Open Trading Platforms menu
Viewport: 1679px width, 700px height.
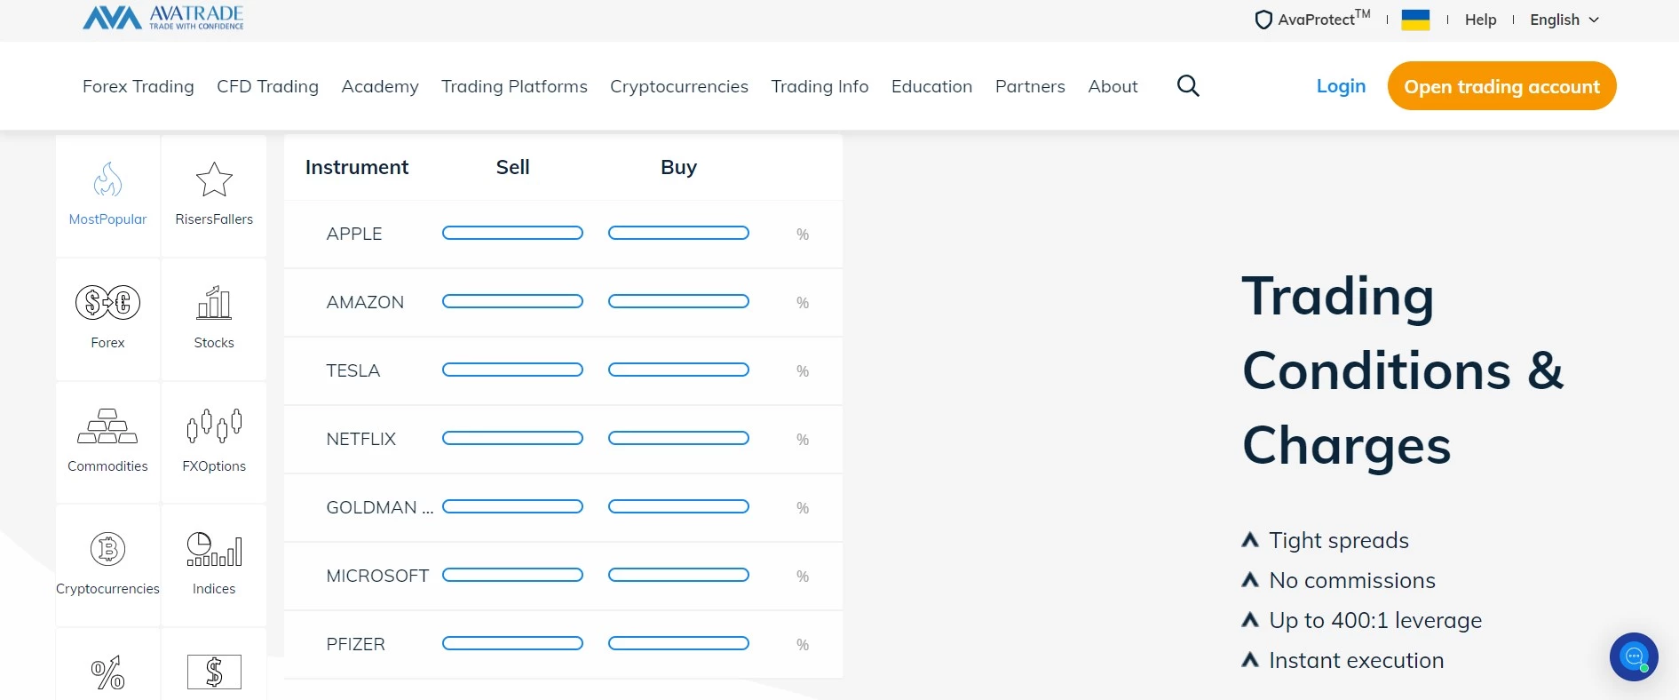(x=514, y=86)
